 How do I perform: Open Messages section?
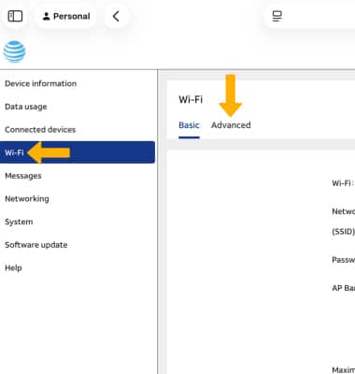point(23,176)
